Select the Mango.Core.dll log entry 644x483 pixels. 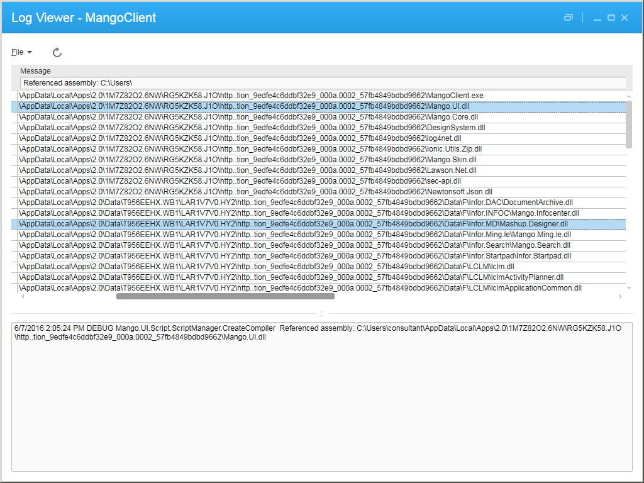pyautogui.click(x=252, y=117)
